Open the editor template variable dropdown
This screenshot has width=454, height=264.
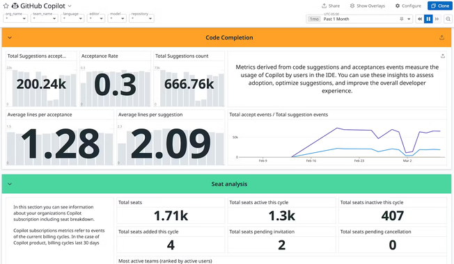point(96,19)
